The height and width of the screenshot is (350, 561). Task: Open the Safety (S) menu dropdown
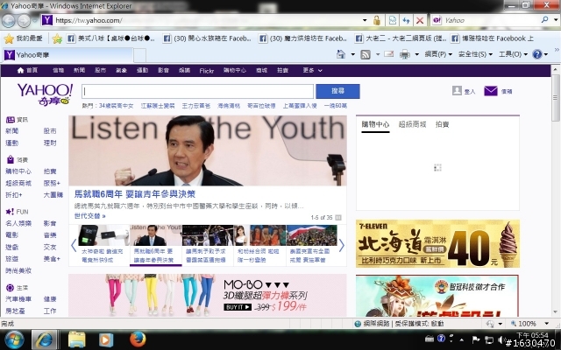coord(475,54)
